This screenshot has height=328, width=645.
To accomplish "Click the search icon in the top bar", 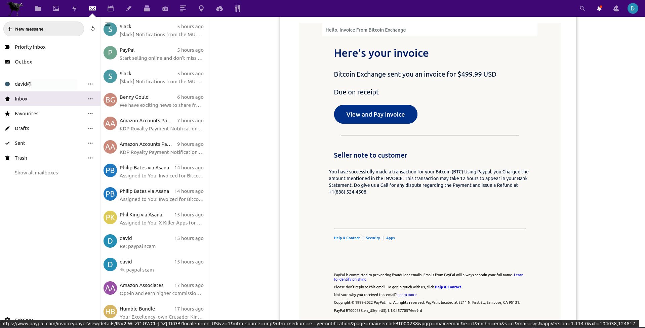I will point(582,8).
